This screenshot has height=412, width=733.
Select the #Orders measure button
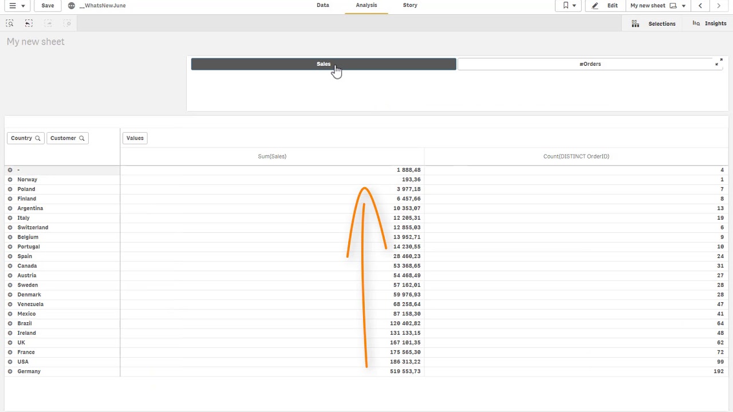click(590, 64)
